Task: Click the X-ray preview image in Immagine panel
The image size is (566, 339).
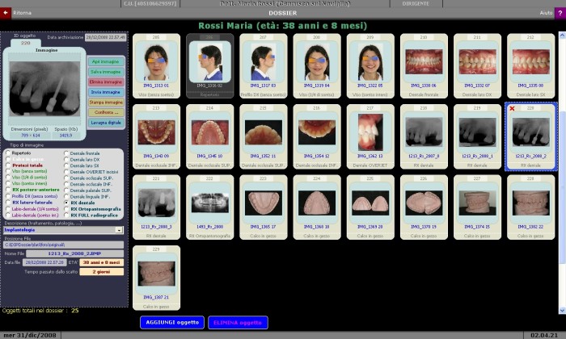Action: pyautogui.click(x=44, y=89)
